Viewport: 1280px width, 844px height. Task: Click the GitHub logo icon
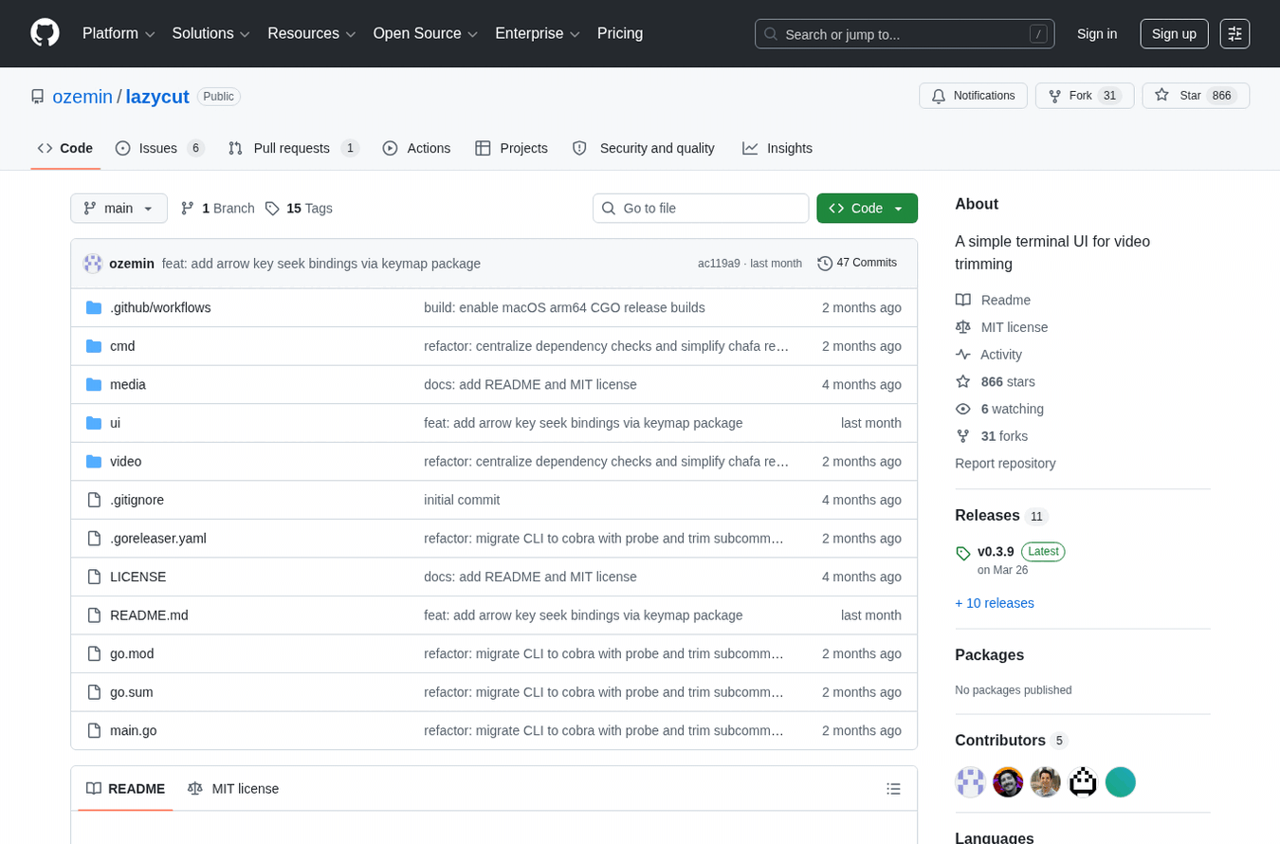[x=45, y=33]
